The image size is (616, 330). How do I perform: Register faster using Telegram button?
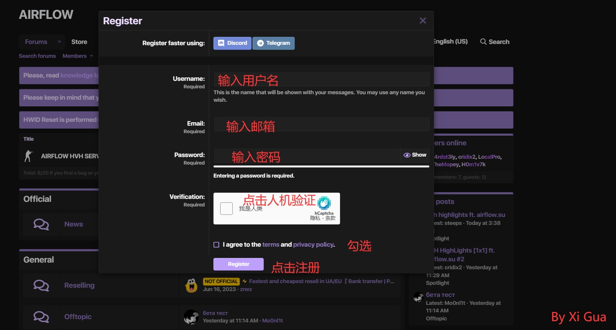pyautogui.click(x=273, y=43)
